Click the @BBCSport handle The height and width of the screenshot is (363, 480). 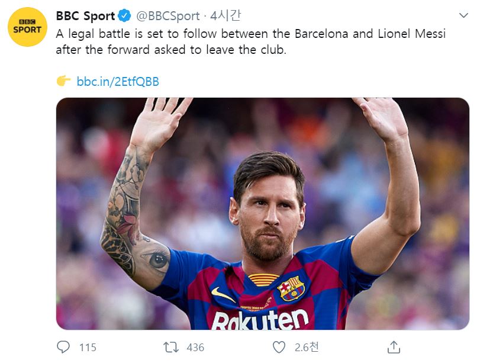coord(169,16)
